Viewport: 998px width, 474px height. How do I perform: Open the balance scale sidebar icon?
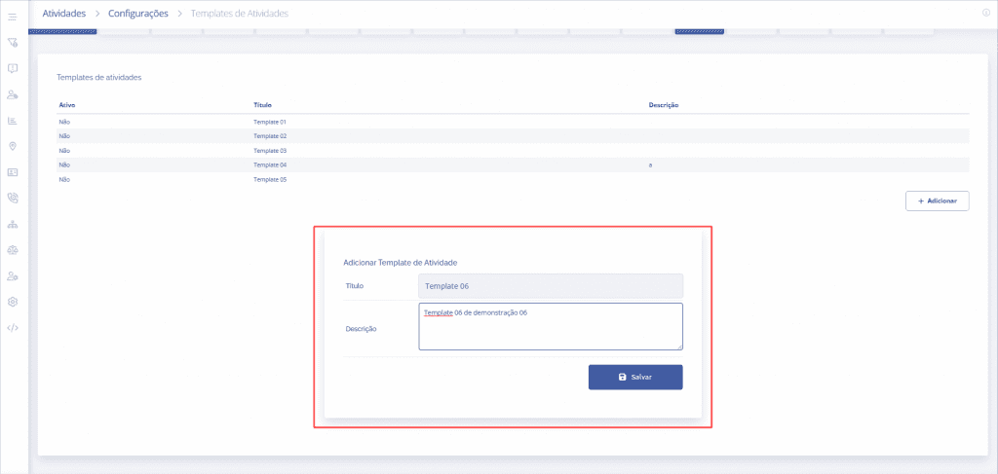12,250
